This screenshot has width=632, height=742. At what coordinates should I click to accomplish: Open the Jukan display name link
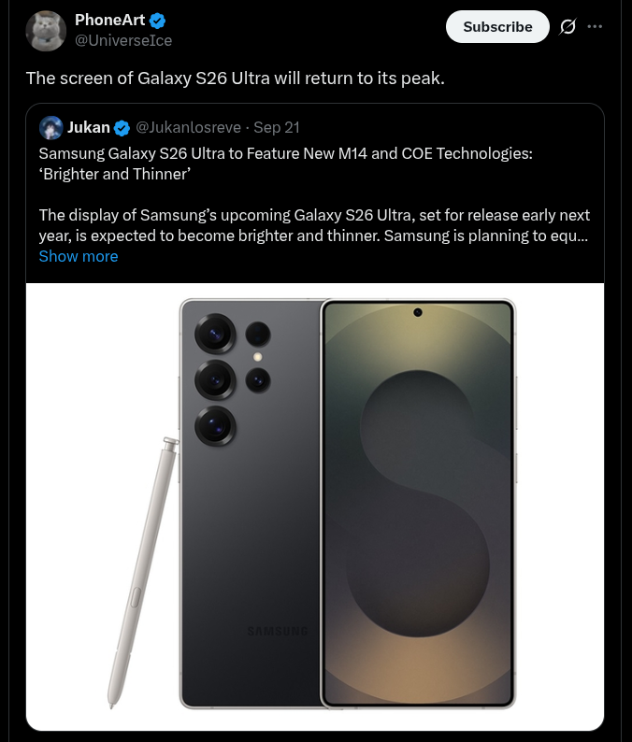89,127
